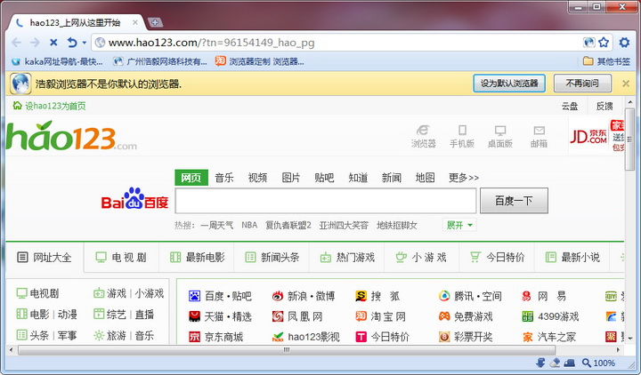Open the JD.com banner ad
The image size is (641, 375).
[596, 136]
